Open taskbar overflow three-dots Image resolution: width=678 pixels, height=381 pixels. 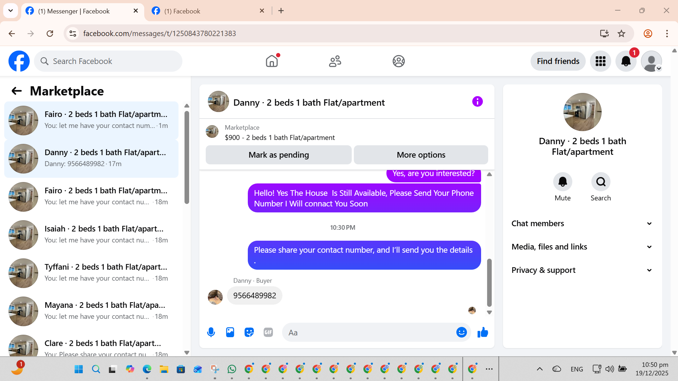coord(489,369)
